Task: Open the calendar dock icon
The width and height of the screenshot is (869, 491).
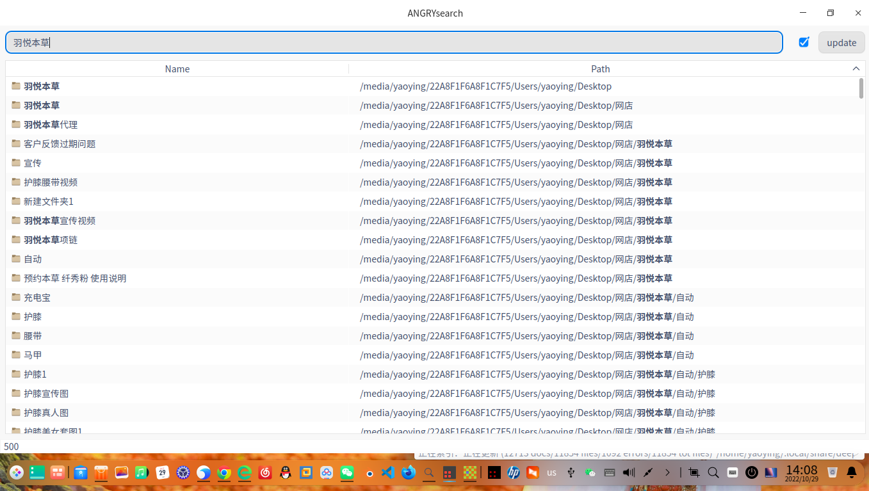Action: pos(163,473)
